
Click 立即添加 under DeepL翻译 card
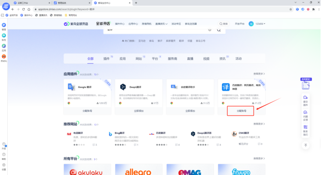point(139,111)
